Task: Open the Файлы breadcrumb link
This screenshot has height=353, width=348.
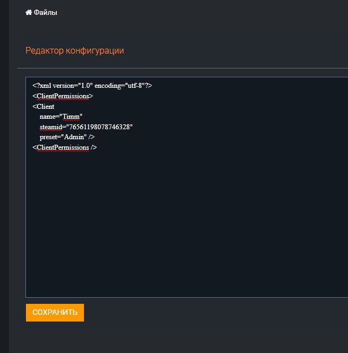Action: pos(45,13)
